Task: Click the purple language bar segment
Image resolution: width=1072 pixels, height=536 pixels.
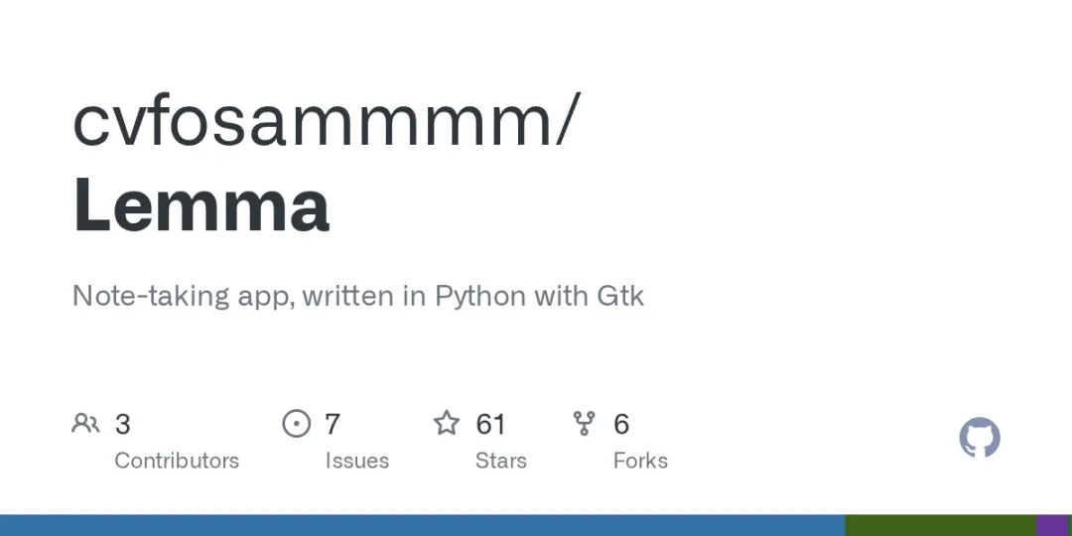Action: (x=1054, y=525)
